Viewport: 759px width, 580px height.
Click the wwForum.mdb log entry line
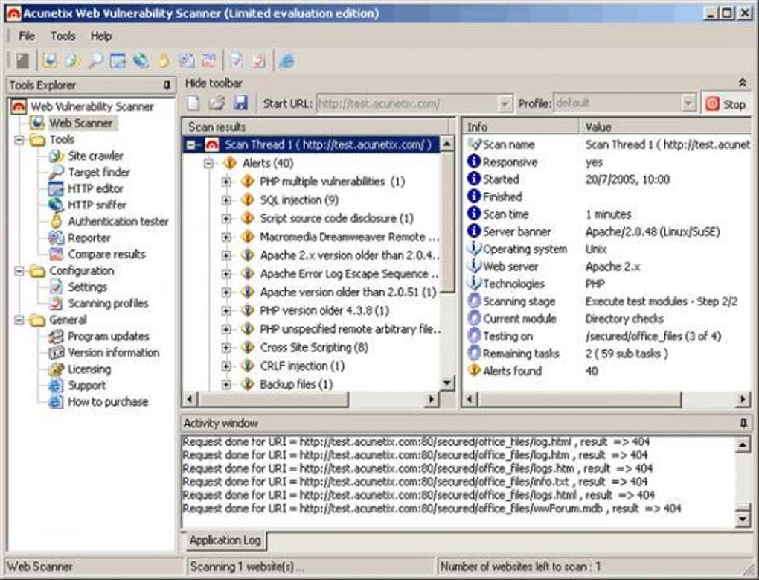[432, 509]
